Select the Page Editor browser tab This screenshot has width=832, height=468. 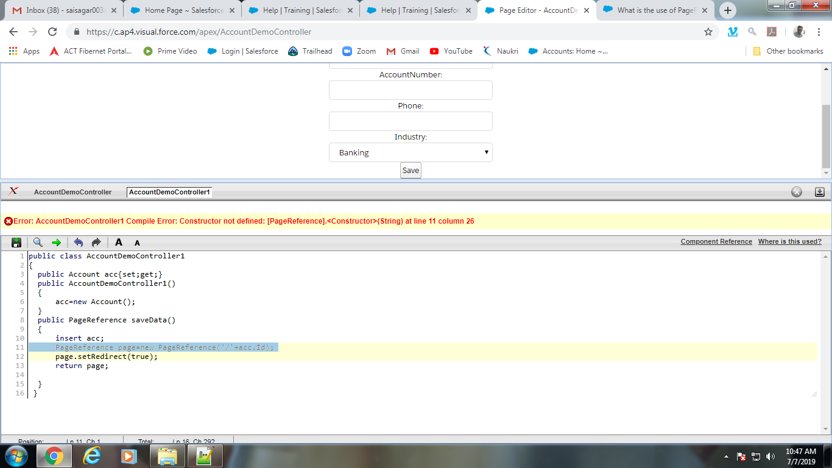(x=533, y=10)
